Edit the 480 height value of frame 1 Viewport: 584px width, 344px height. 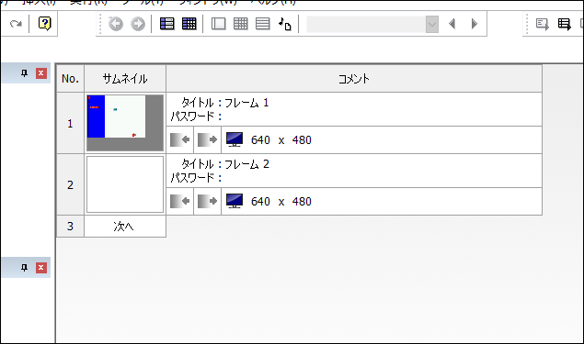[x=302, y=140]
